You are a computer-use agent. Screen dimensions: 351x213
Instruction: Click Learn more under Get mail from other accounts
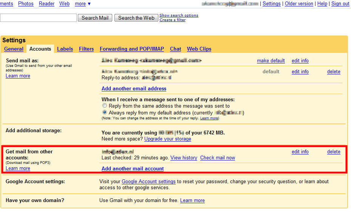pos(18,168)
